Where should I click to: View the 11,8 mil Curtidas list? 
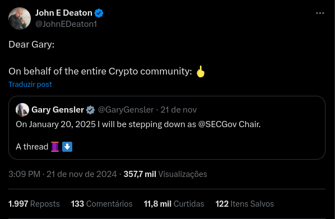[x=174, y=204]
